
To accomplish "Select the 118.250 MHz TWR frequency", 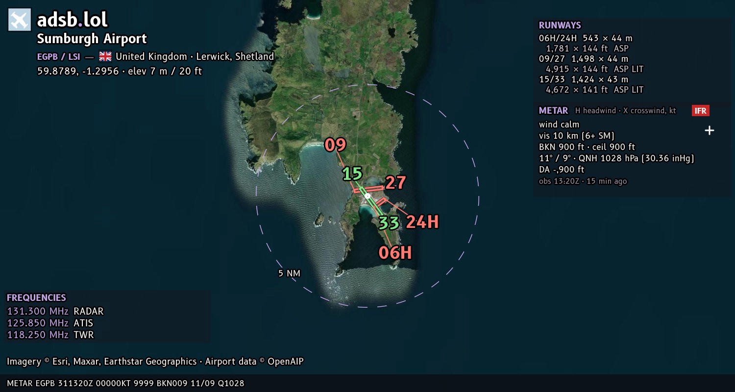I will click(x=50, y=335).
